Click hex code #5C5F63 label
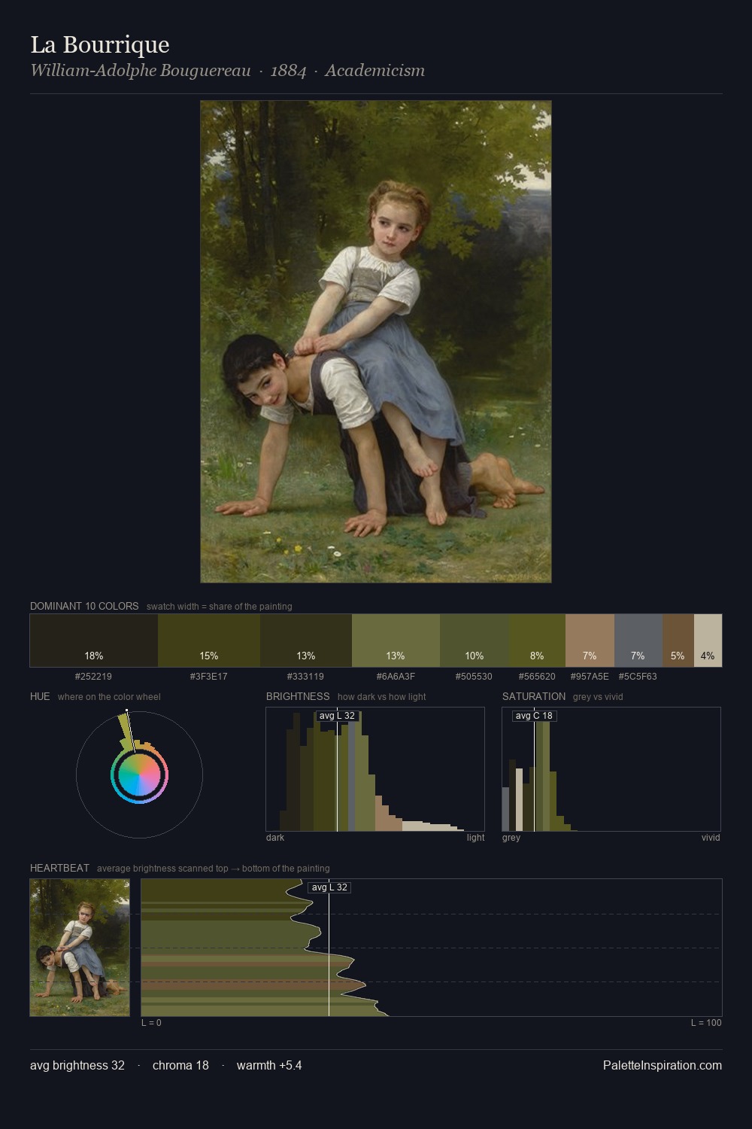 pyautogui.click(x=638, y=676)
